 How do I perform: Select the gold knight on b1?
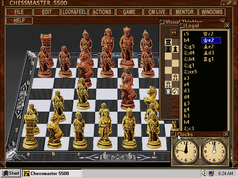click(55, 131)
